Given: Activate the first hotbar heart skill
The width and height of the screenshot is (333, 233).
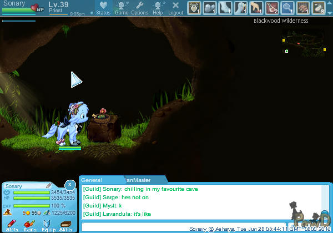Looking at the screenshot, I should click(x=194, y=7).
